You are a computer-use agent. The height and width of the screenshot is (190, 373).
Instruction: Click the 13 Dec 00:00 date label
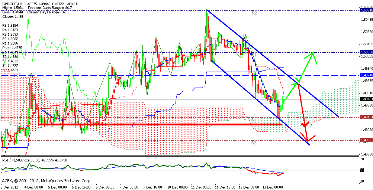point(273,187)
